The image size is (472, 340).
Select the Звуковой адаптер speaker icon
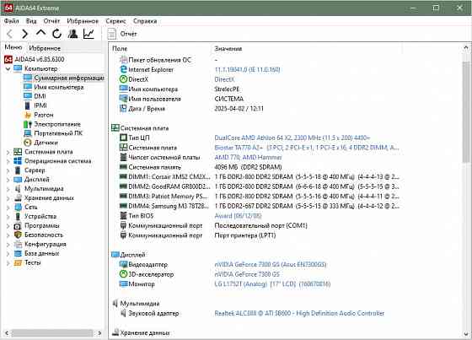click(123, 313)
